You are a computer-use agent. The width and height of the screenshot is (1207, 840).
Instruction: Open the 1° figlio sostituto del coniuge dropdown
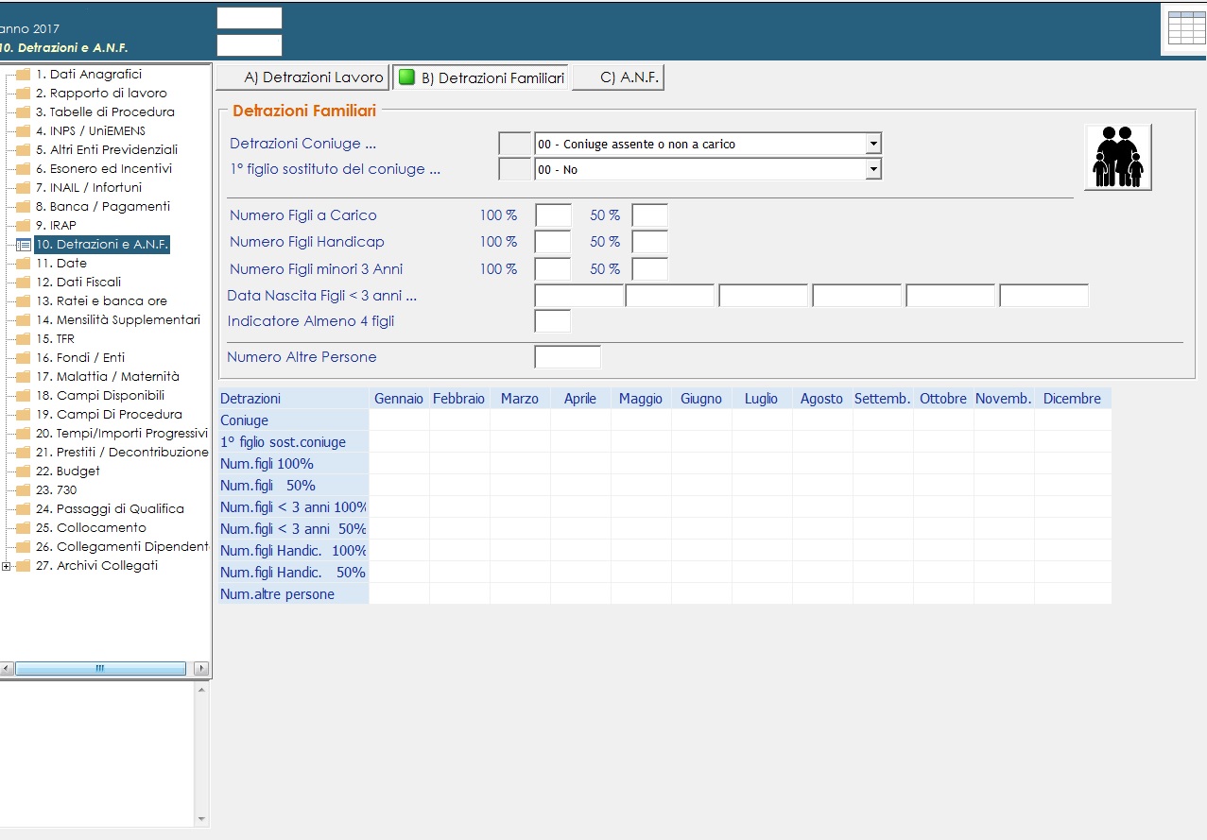[873, 170]
